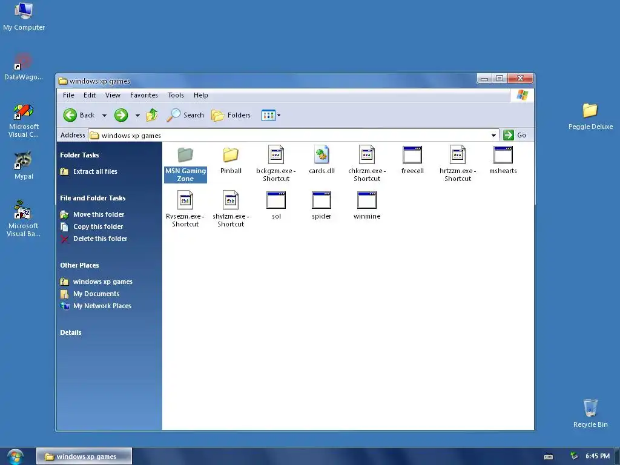
Task: Select the MSN Gaming Zone folder
Action: click(x=185, y=163)
